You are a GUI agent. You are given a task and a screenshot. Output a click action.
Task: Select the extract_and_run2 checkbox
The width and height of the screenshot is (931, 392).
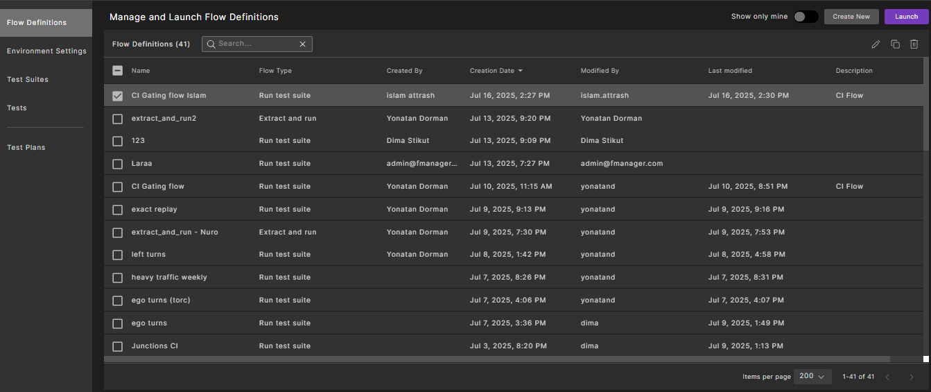[x=118, y=119]
